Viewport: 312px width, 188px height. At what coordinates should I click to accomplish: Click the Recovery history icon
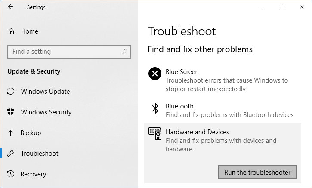tap(11, 174)
